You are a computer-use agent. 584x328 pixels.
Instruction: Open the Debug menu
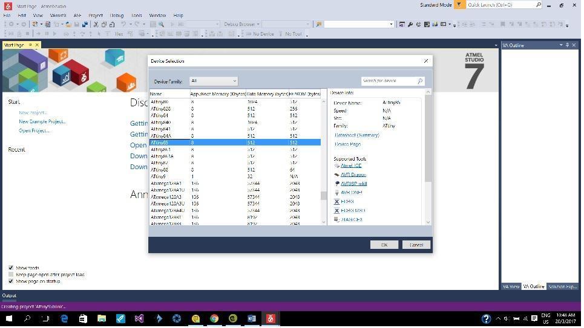point(117,16)
